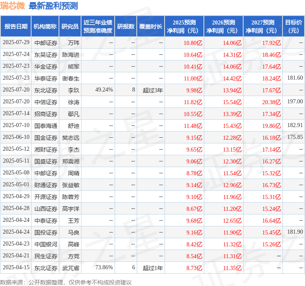
Task: Click researcher 陈海进 cell
Action: (x=70, y=55)
